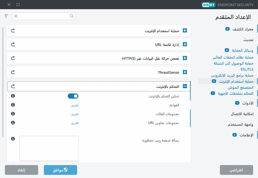Open help using the question mark icon
Screen dimensions: 258x178
[x=6, y=16]
